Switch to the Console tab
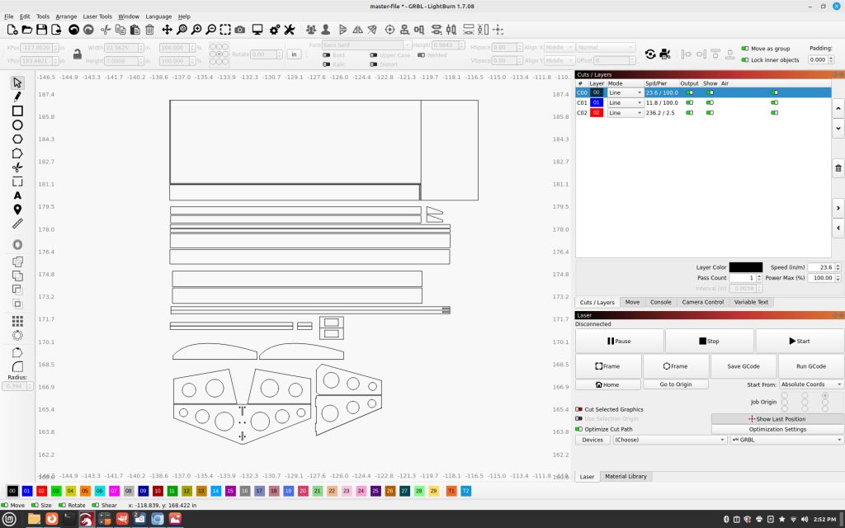The height and width of the screenshot is (528, 845). pos(660,302)
